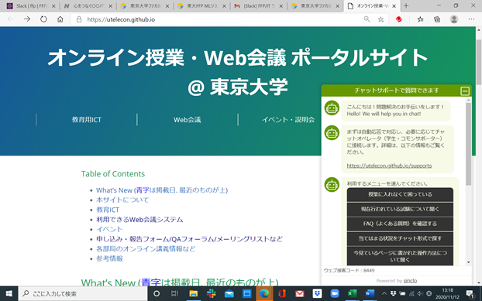Add this page to favorites with the star
Screen dimensions: 482x301
click(380, 19)
